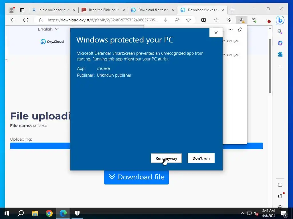Viewport: 293px width, 219px height.
Task: Open the English language dropdown
Action: tap(48, 29)
